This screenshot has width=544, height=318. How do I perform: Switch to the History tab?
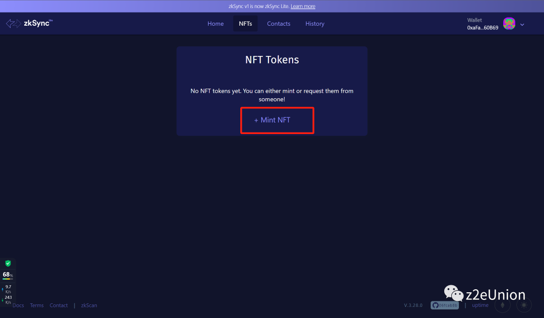tap(315, 24)
